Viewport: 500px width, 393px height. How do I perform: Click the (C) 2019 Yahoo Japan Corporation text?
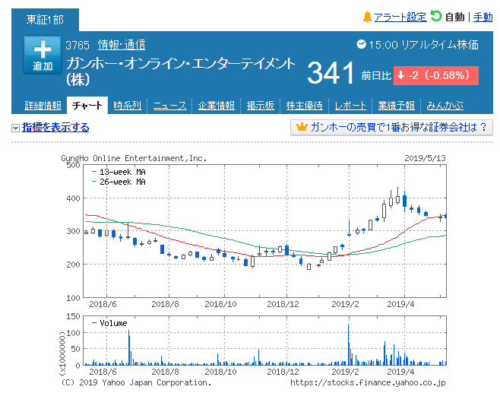(x=136, y=383)
